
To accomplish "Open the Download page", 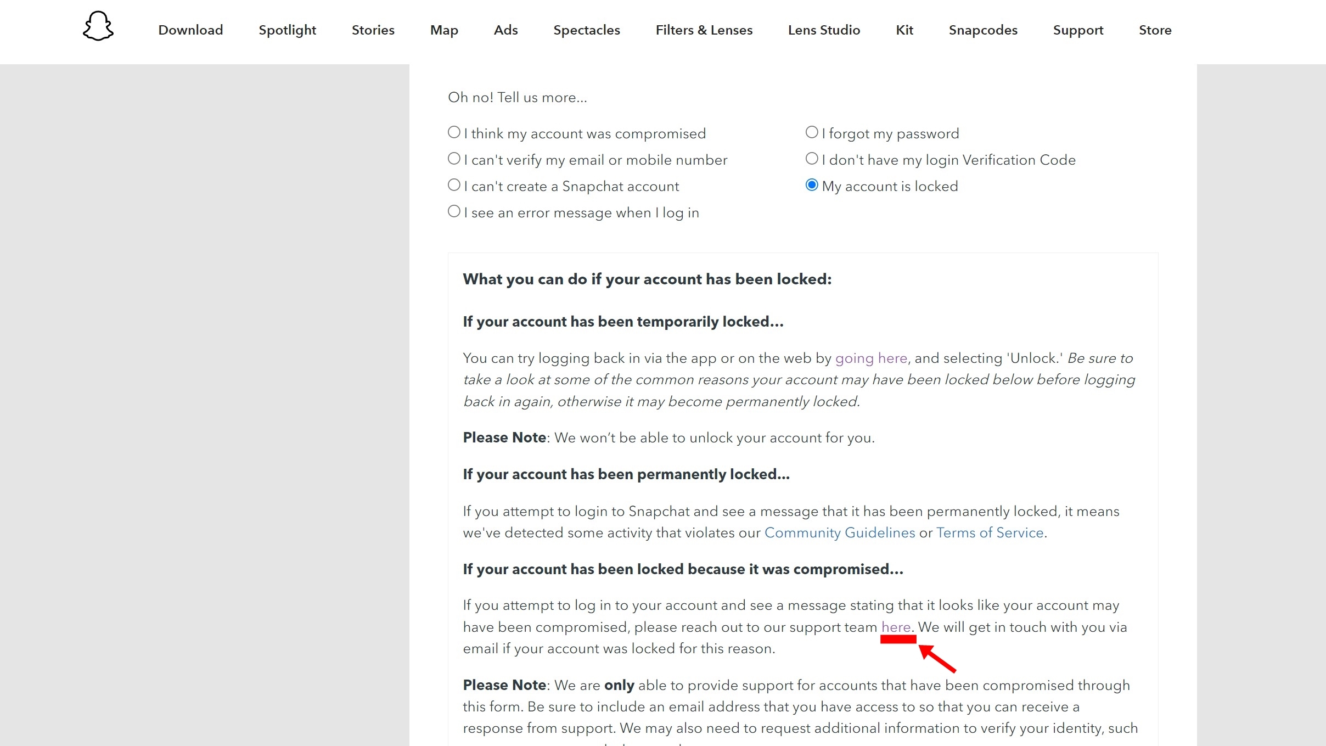I will [190, 30].
